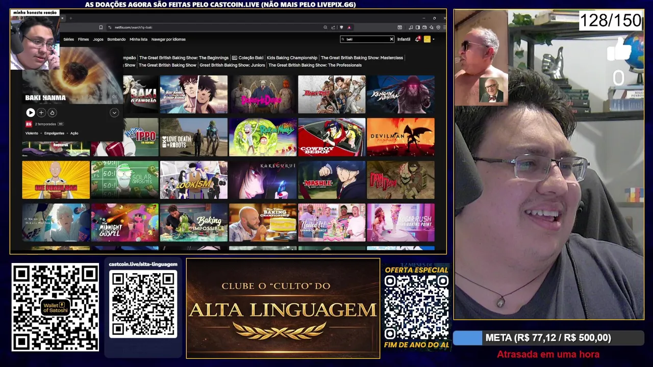Open the Rick and Morty thumbnail
The width and height of the screenshot is (653, 367).
pos(263,137)
